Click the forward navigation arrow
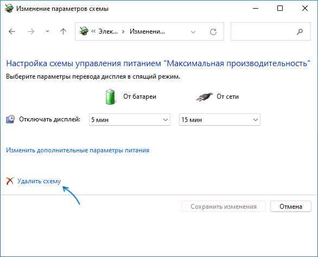318x257 pixels. 31,31
